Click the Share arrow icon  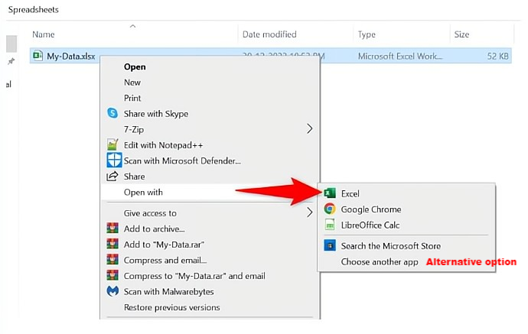click(x=112, y=177)
